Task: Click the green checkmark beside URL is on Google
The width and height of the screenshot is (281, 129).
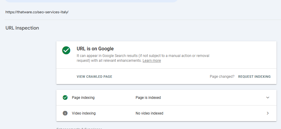Action: 66,50
